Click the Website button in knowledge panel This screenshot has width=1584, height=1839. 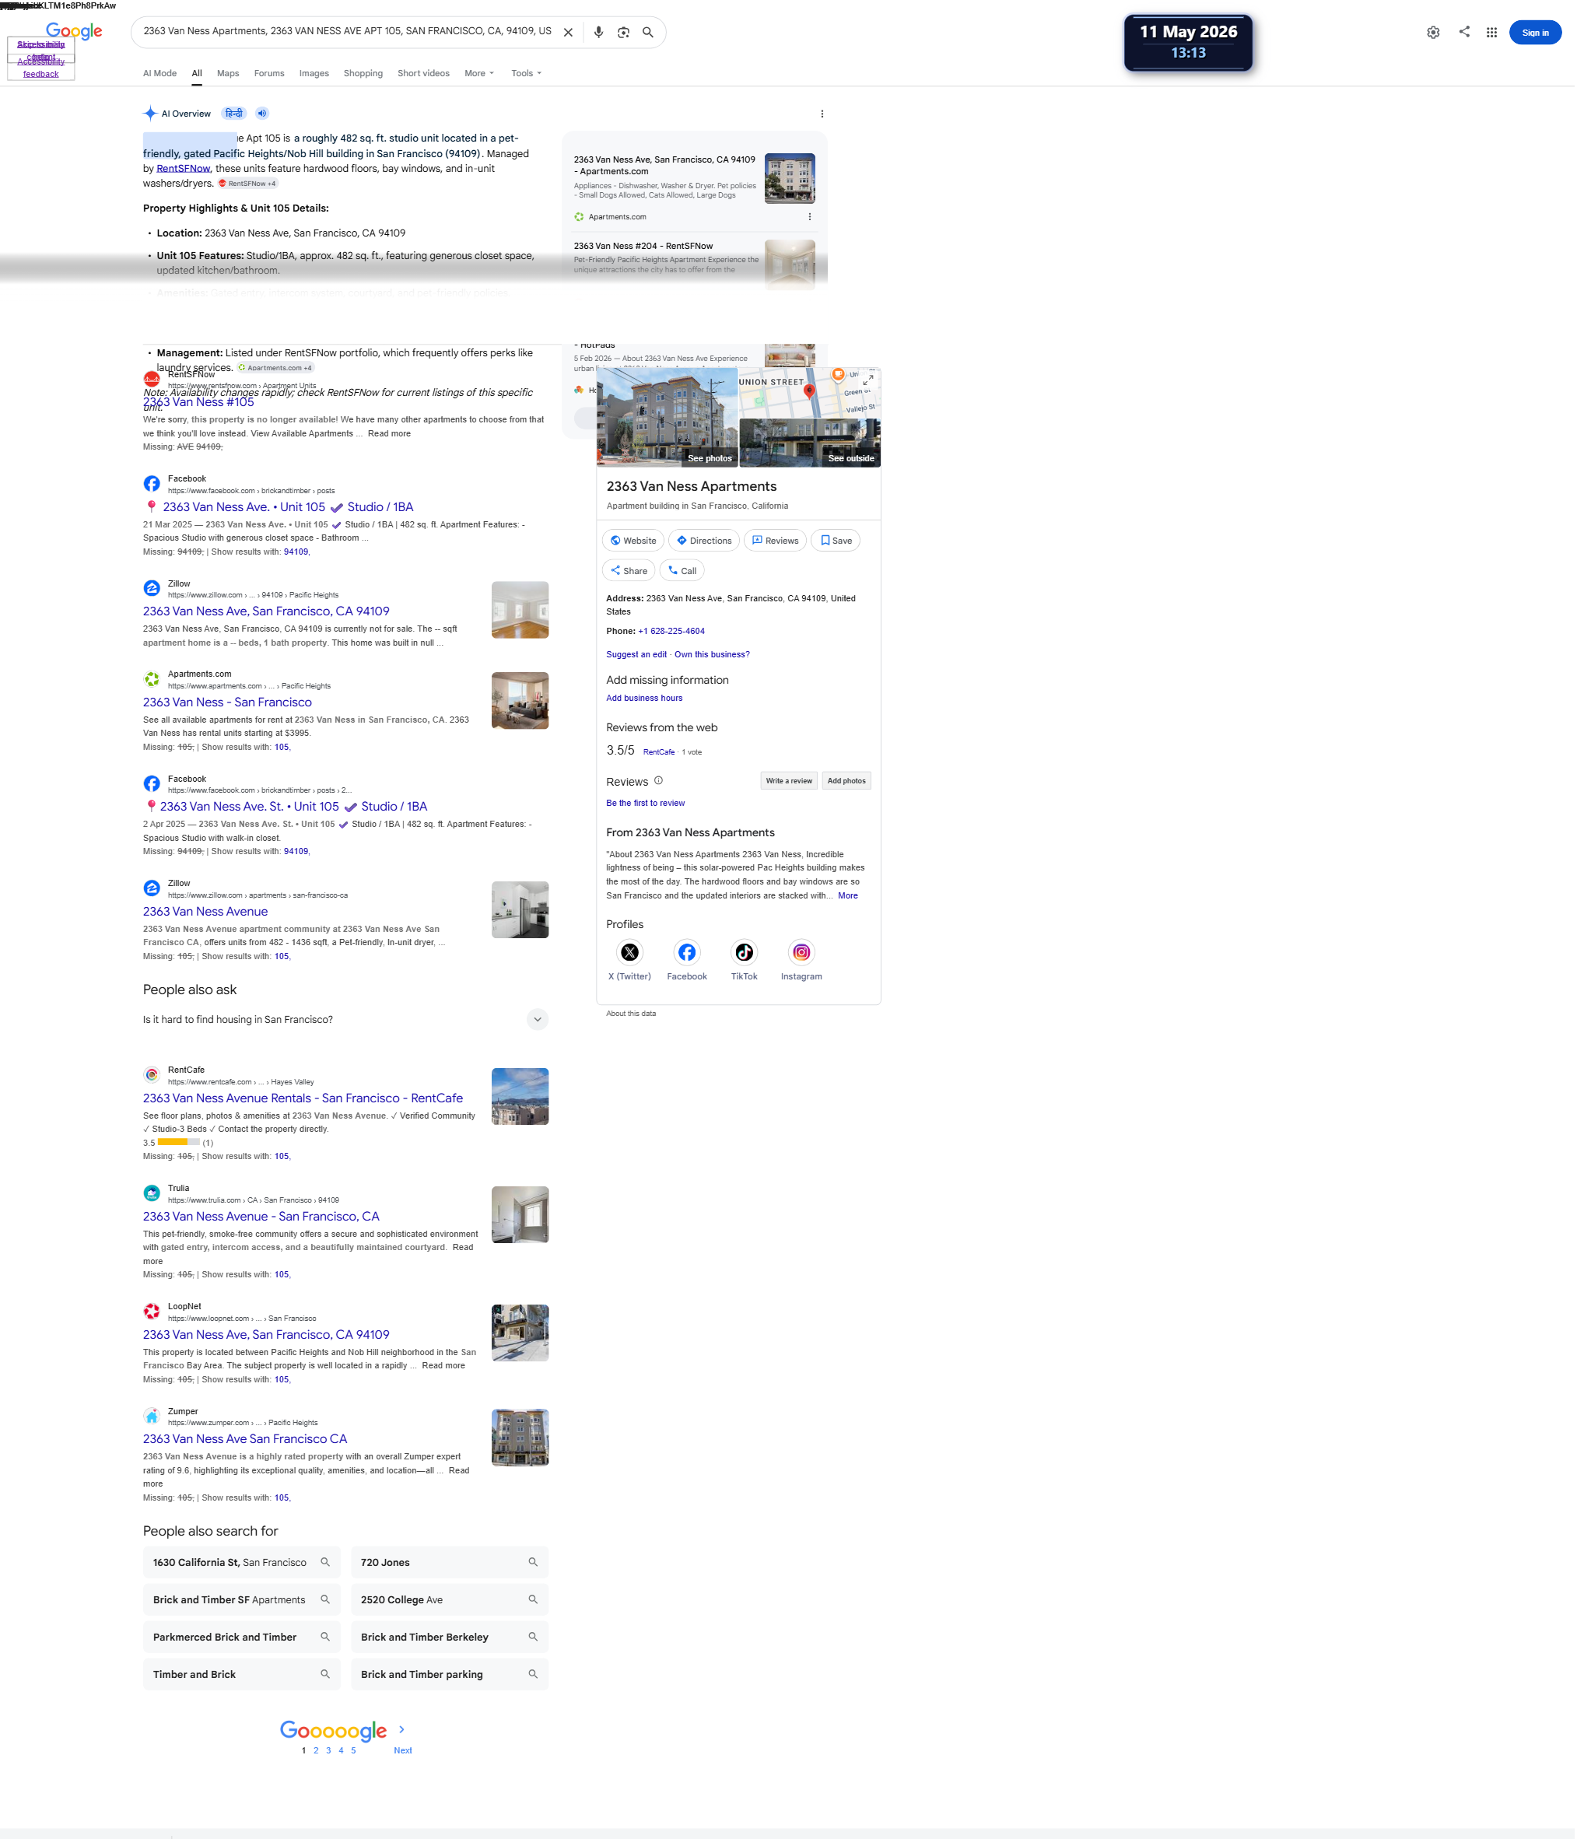click(x=636, y=543)
